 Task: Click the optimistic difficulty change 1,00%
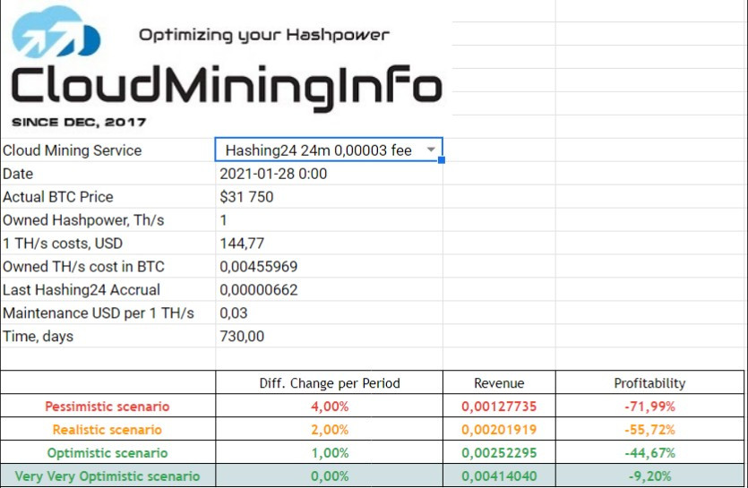330,453
